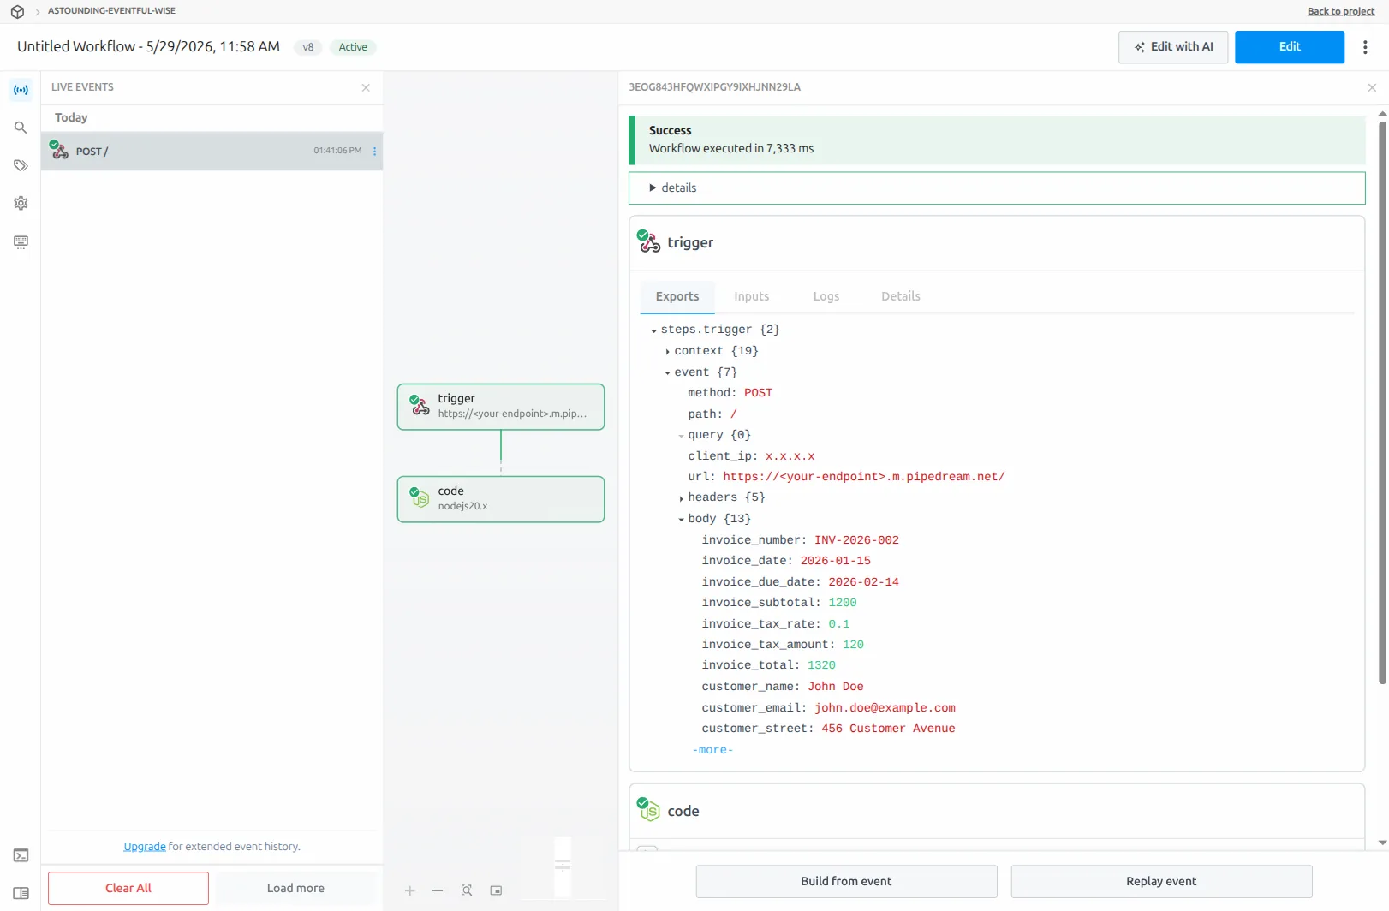Click the method value POST in exports

pyautogui.click(x=758, y=393)
